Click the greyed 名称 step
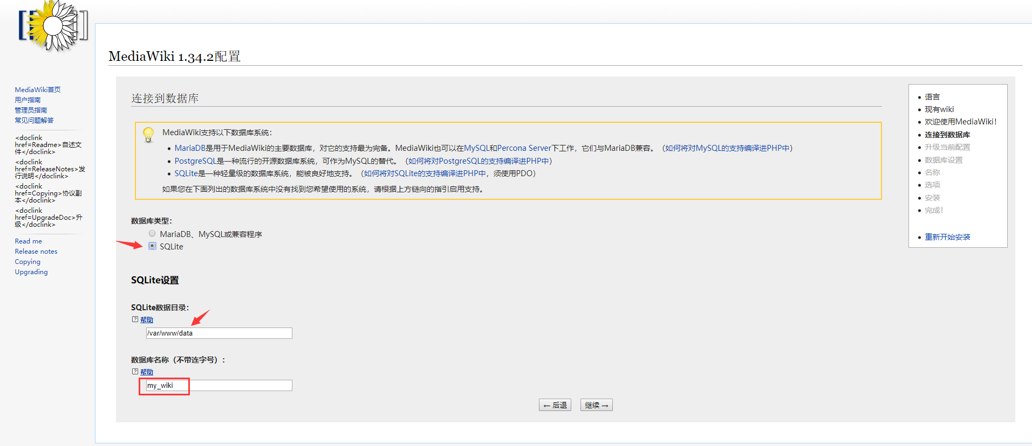1032x446 pixels. (x=932, y=172)
